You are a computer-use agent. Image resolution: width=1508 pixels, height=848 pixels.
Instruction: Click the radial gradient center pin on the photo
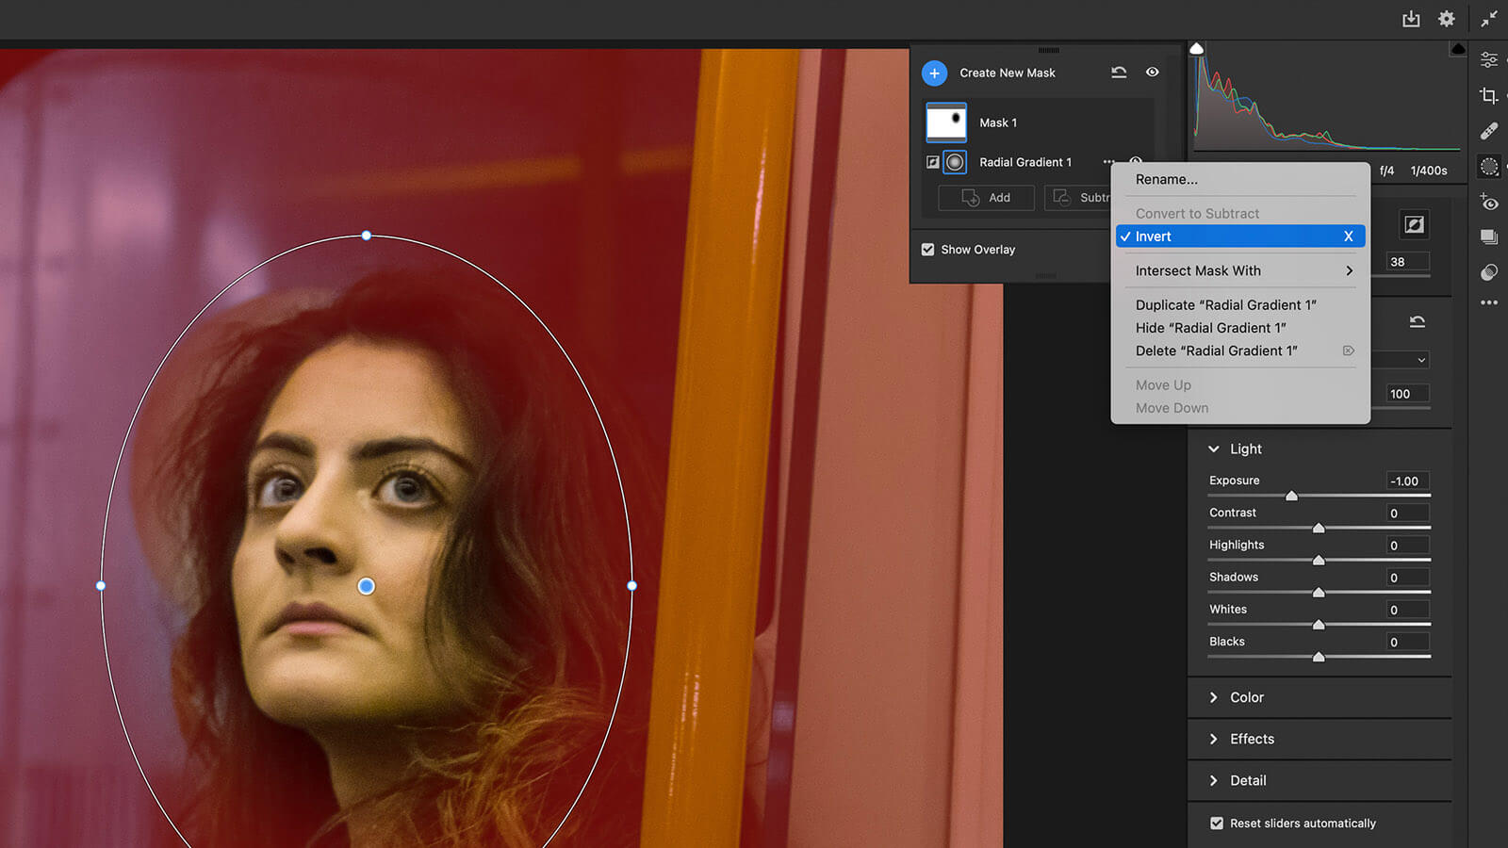pos(367,586)
